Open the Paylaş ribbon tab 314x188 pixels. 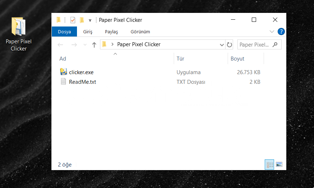click(111, 32)
